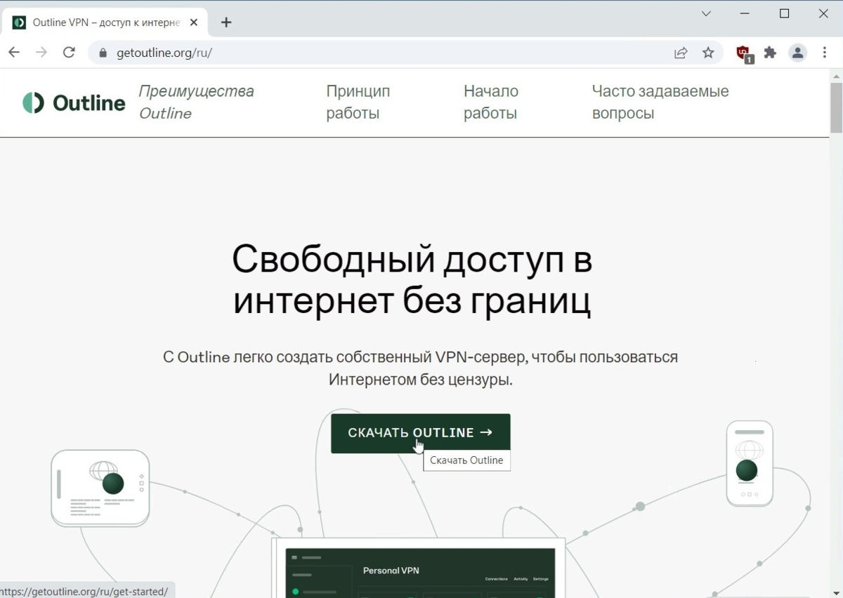Maximize the browser window

coord(785,13)
